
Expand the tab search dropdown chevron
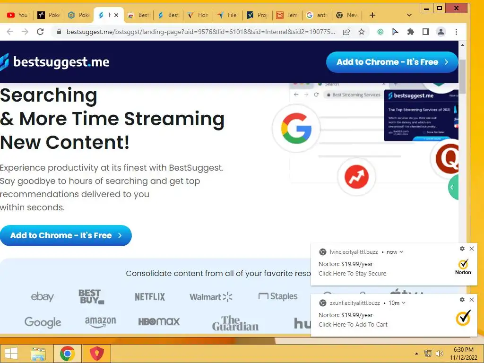click(409, 15)
